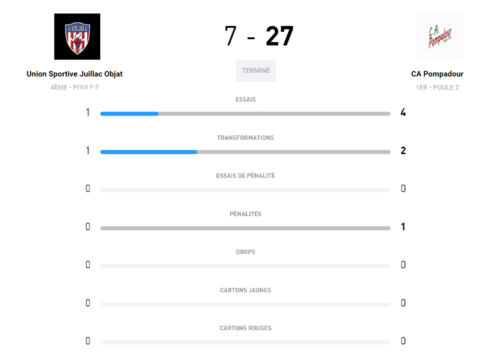The image size is (494, 358).
Task: Click the 1er Poule 2 ranking text
Action: (437, 87)
